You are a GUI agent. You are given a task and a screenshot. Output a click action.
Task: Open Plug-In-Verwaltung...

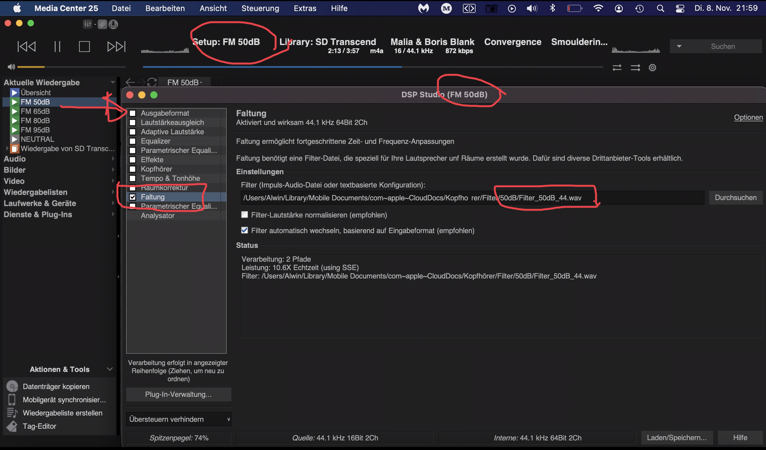coord(178,394)
